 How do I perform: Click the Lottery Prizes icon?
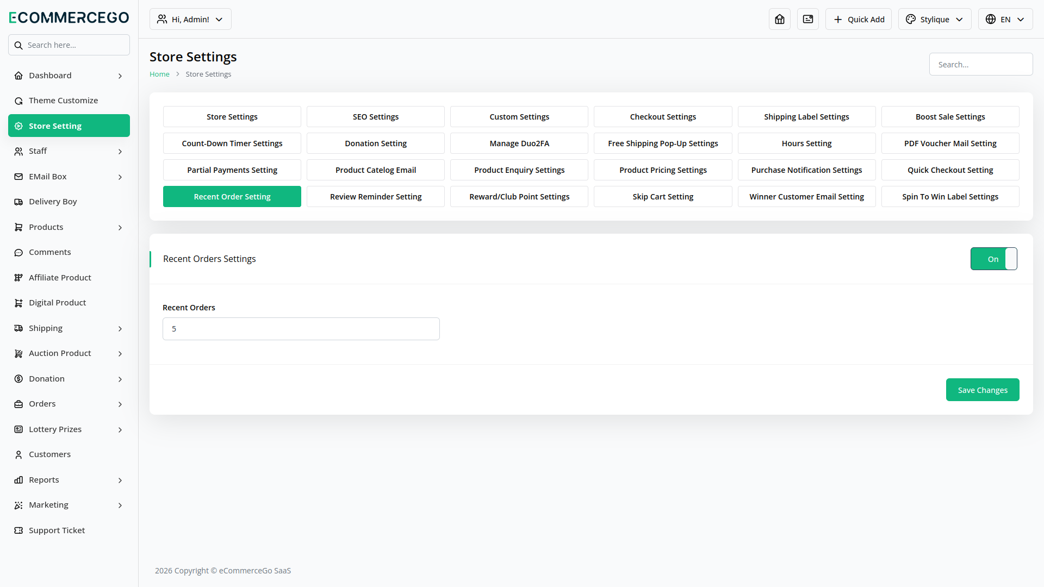pos(18,429)
